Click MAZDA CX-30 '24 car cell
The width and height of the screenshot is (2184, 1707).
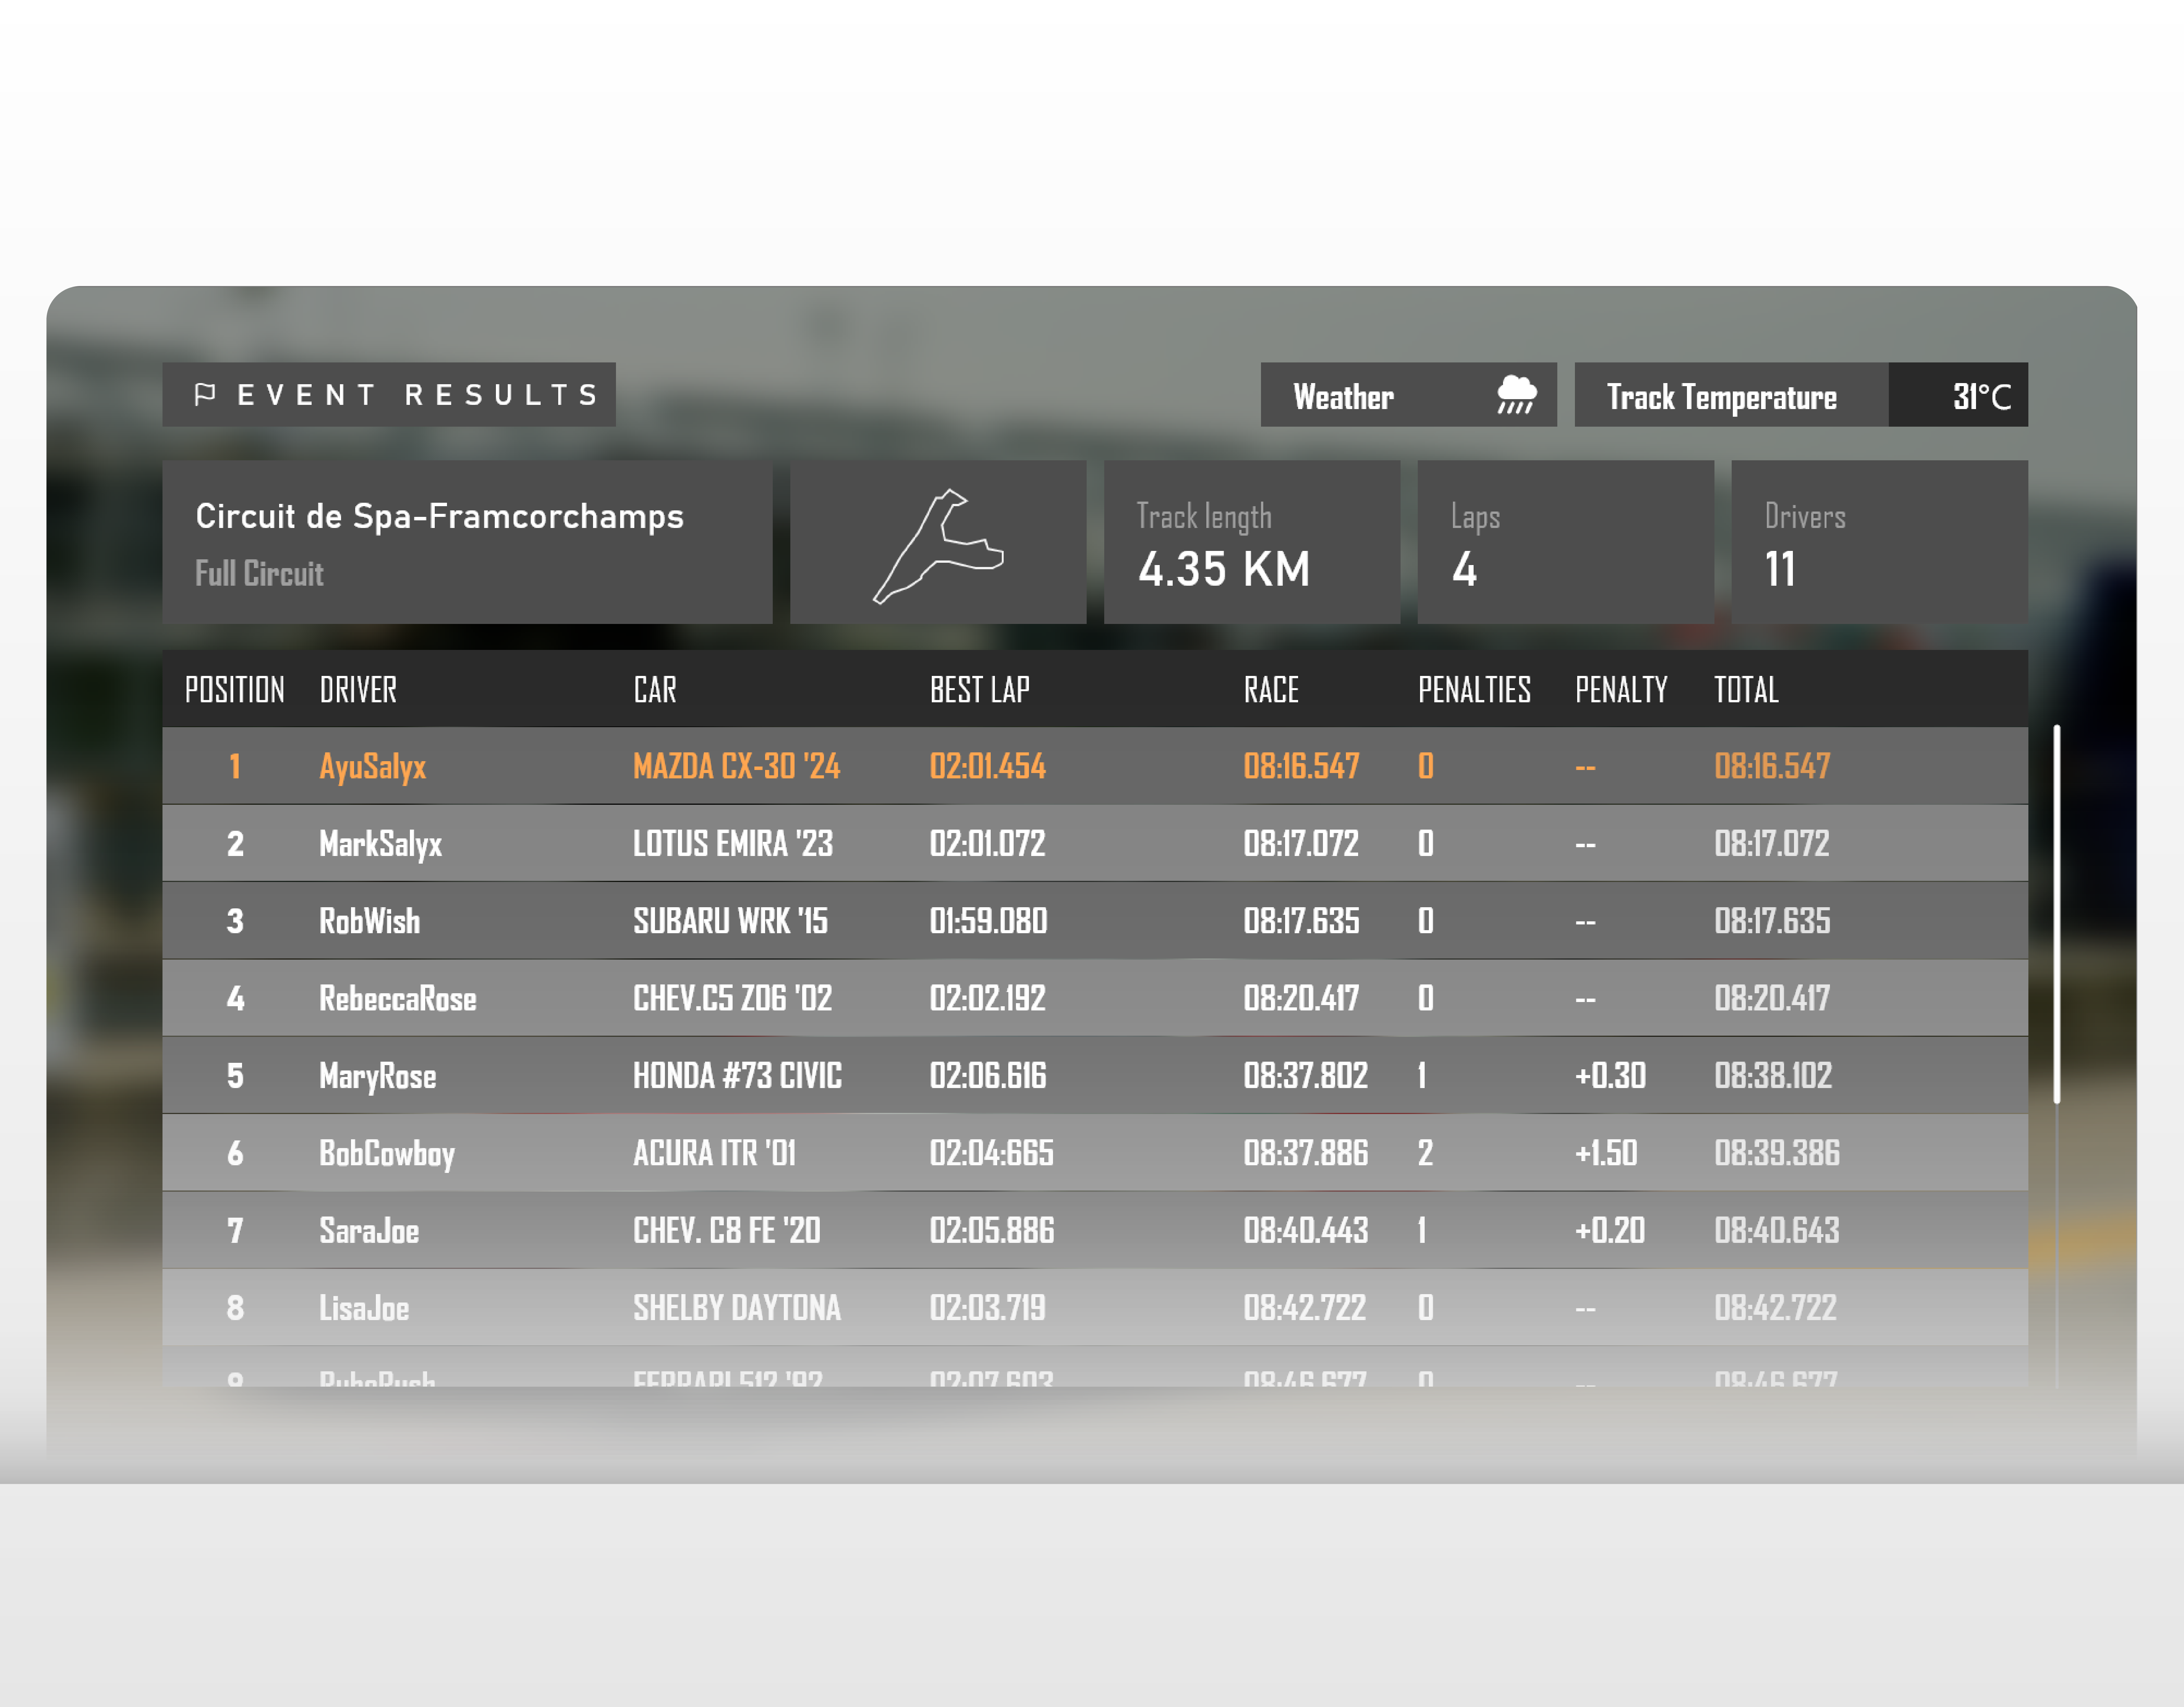[737, 766]
